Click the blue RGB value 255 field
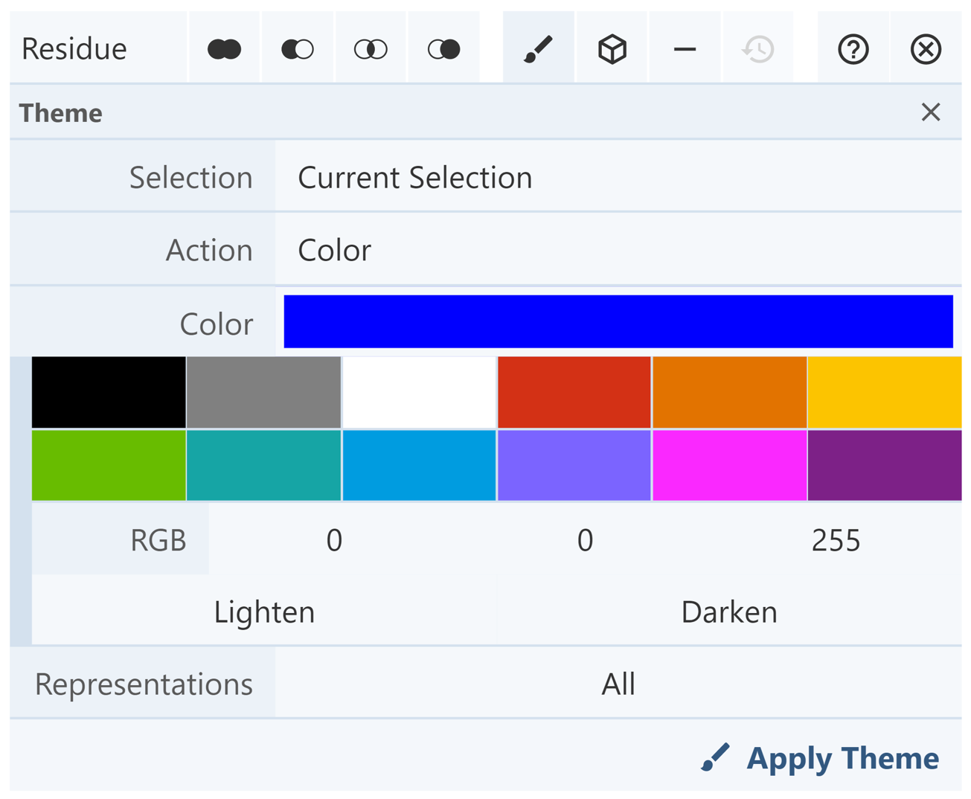 point(836,540)
